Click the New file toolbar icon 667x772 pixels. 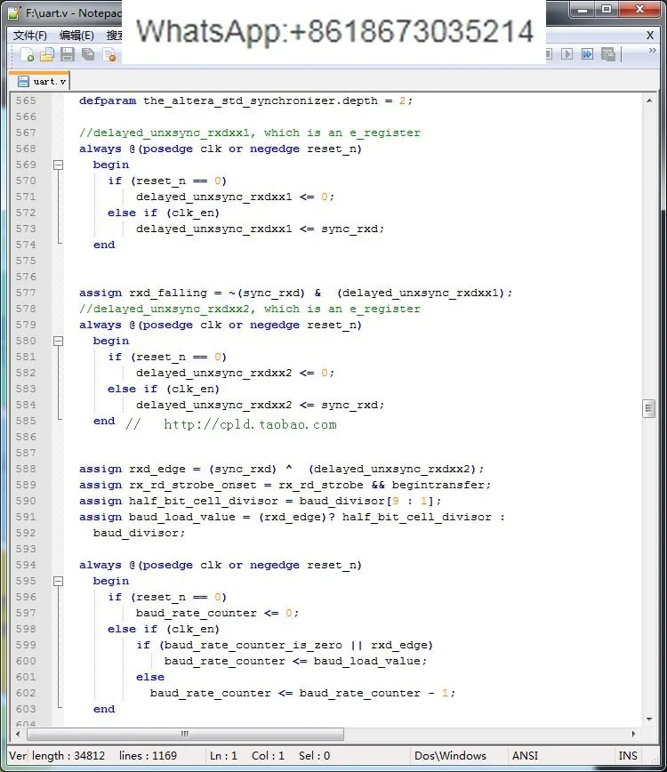tap(27, 54)
